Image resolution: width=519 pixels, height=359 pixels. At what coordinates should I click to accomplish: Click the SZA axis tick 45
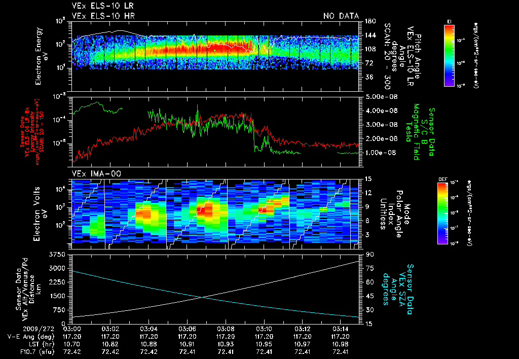369,297
